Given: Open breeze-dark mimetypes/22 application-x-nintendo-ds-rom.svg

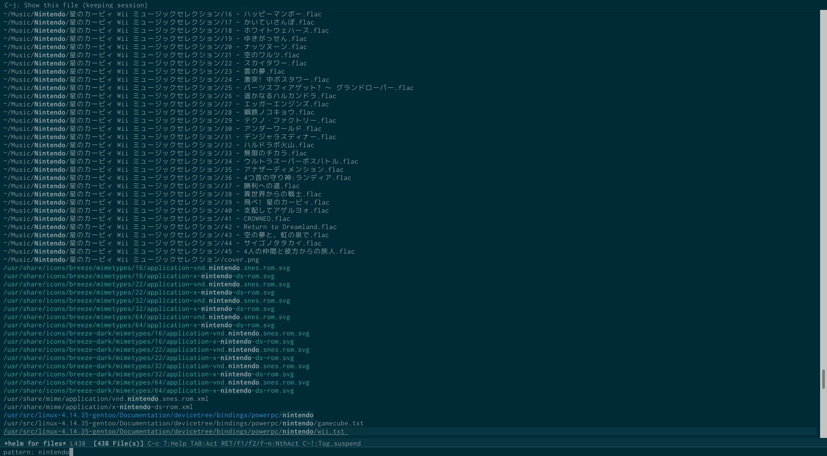Looking at the screenshot, I should pos(149,358).
